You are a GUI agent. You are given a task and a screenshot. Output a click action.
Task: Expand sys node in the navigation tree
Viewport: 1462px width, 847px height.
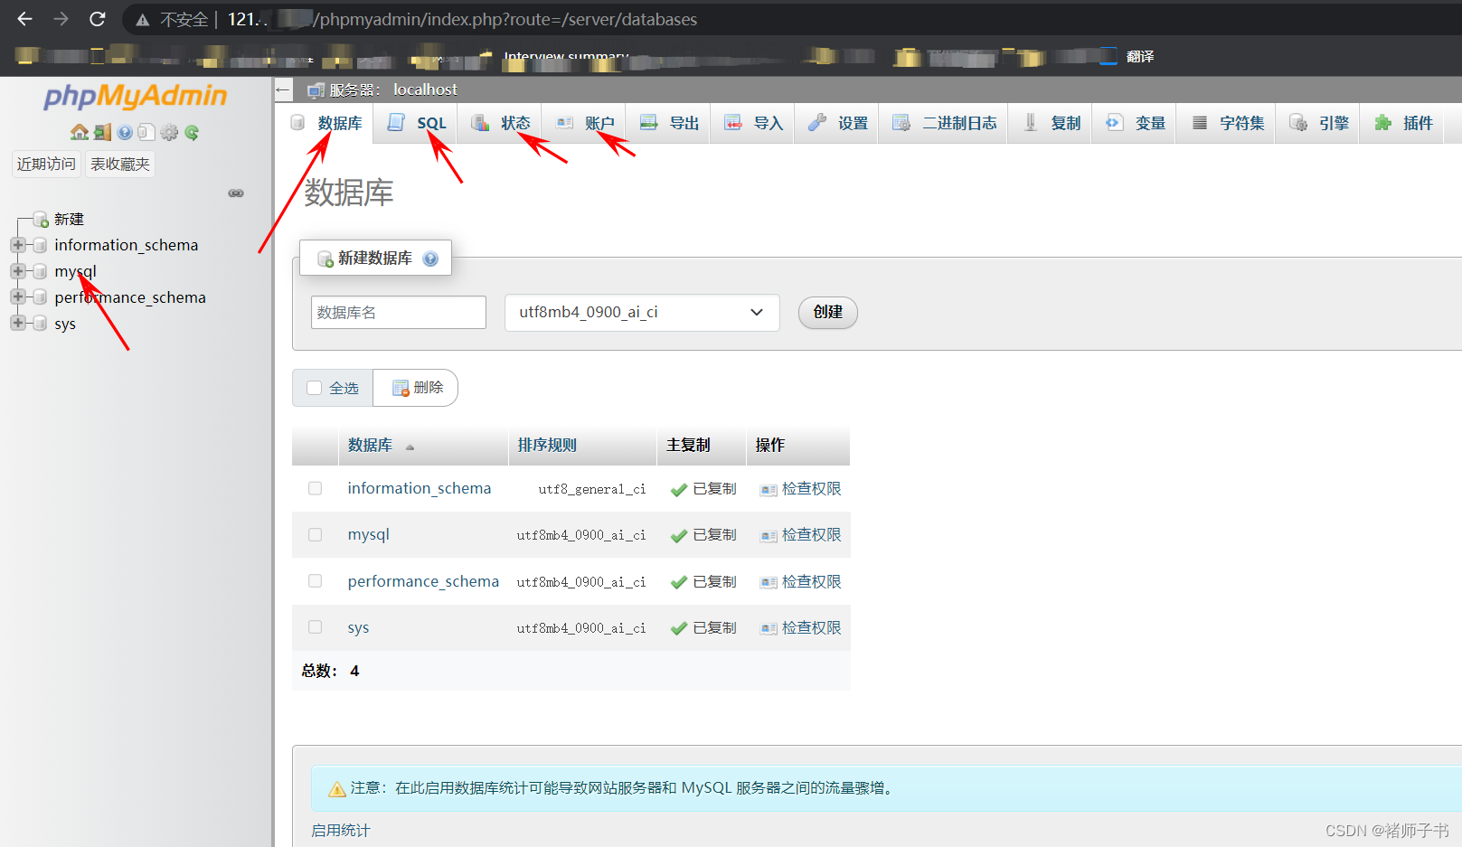17,323
